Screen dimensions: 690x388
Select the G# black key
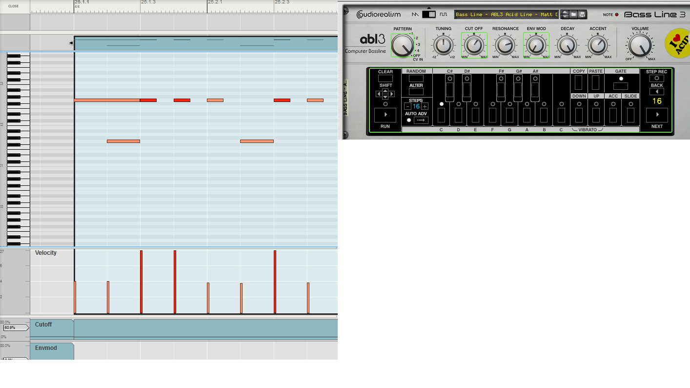pos(518,90)
